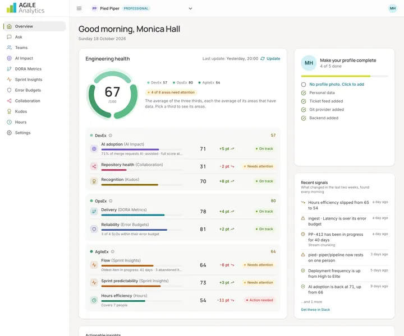Click the Settings gear icon
This screenshot has height=336, width=404.
coord(10,133)
